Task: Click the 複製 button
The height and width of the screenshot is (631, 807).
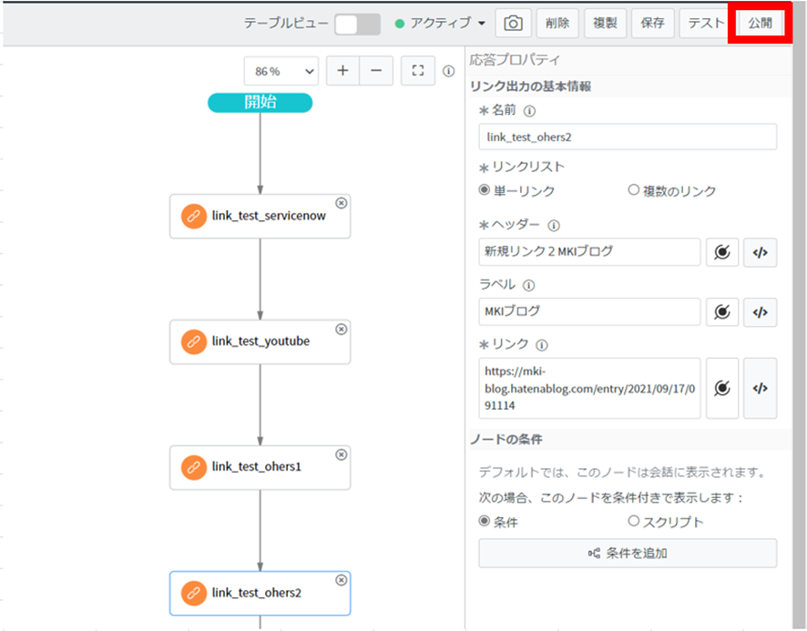Action: (605, 23)
